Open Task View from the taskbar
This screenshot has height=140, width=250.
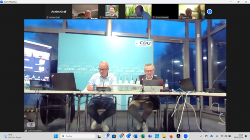coord(99,136)
